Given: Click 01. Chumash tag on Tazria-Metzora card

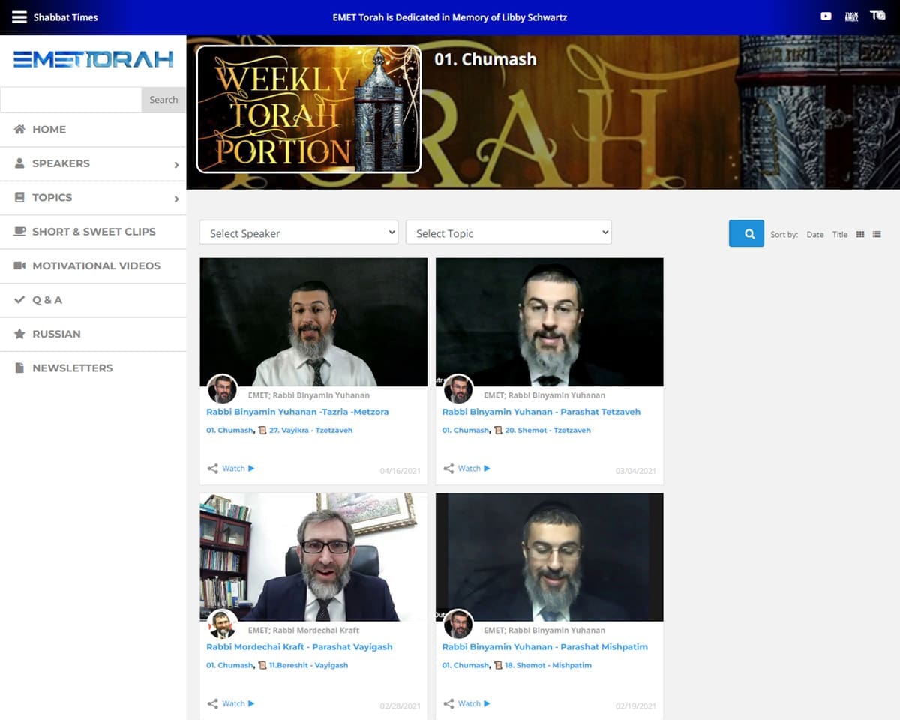Looking at the screenshot, I should [229, 430].
